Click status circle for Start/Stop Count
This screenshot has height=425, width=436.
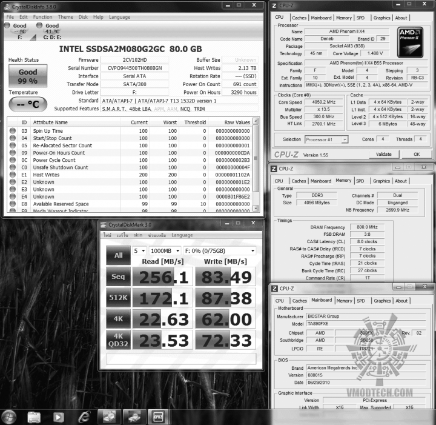(13, 138)
